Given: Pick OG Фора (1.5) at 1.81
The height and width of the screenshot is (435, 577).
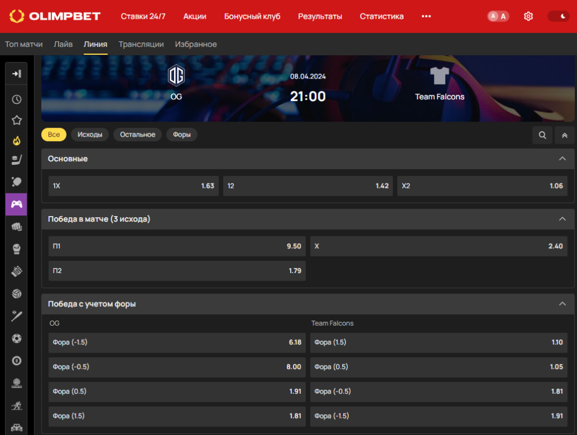Looking at the screenshot, I should point(177,416).
